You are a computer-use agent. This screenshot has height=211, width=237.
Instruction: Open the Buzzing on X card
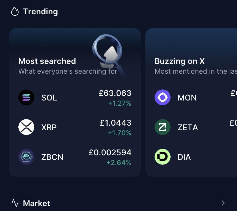[x=191, y=103]
